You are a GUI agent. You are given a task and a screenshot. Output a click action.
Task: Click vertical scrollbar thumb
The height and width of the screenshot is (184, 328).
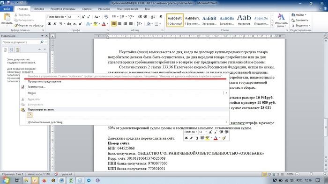[x=326, y=127]
